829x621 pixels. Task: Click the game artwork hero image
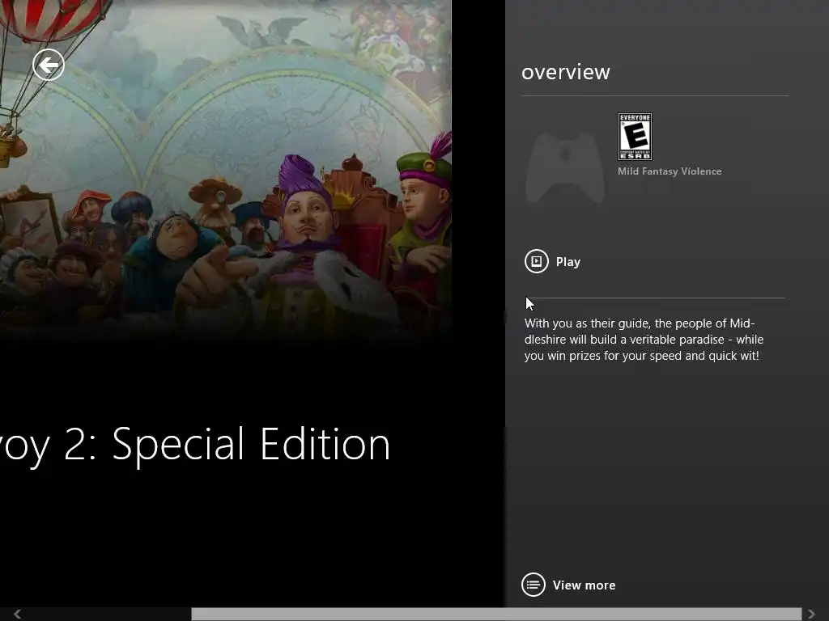[226, 169]
